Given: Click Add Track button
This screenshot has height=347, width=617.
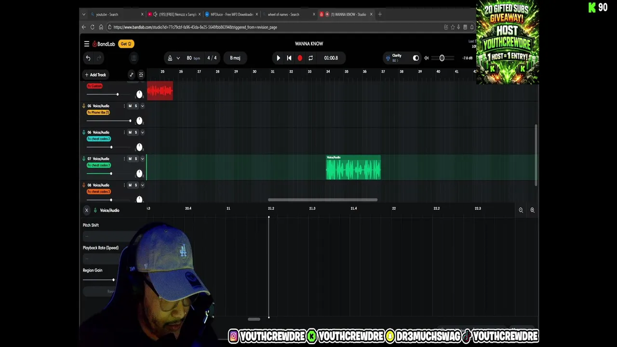Looking at the screenshot, I should click(95, 75).
